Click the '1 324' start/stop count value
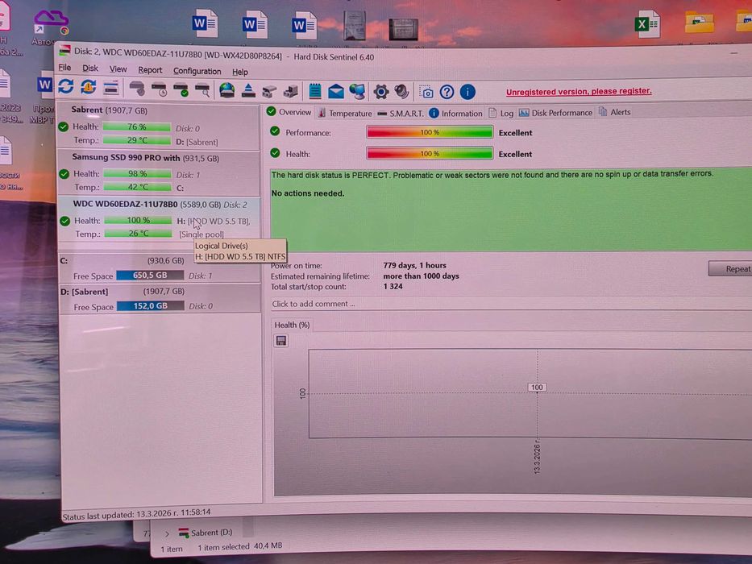 point(393,286)
